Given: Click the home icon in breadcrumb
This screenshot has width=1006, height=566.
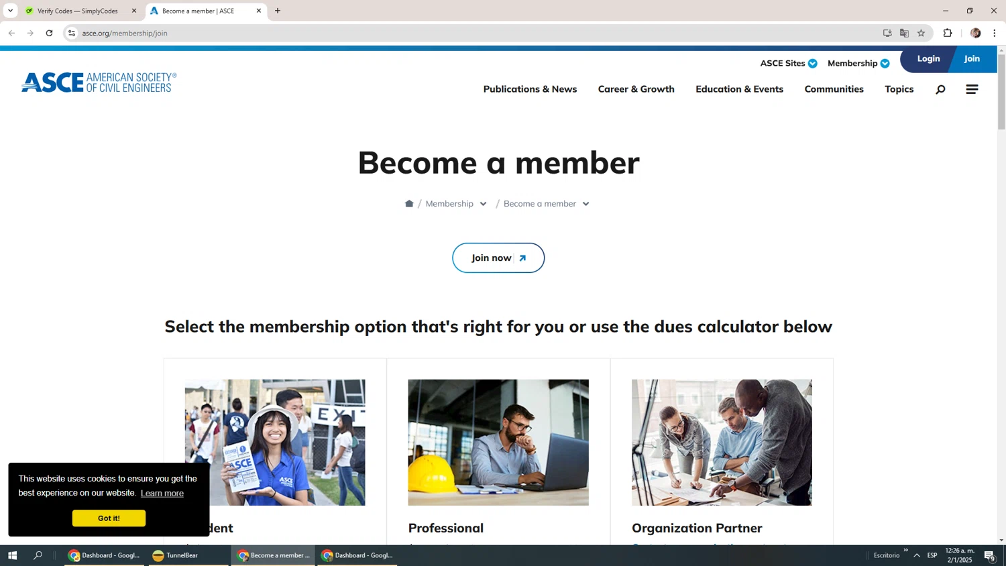Looking at the screenshot, I should 409,203.
